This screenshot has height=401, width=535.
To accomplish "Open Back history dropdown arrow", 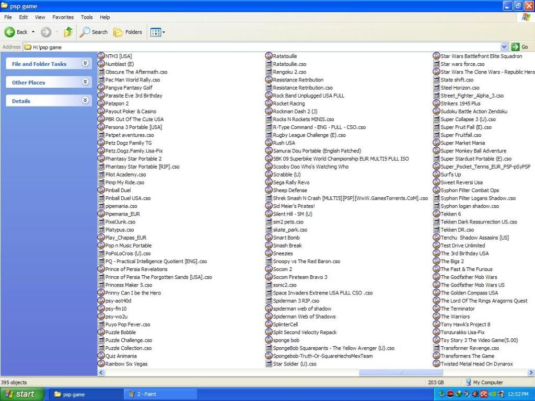I will coord(33,32).
